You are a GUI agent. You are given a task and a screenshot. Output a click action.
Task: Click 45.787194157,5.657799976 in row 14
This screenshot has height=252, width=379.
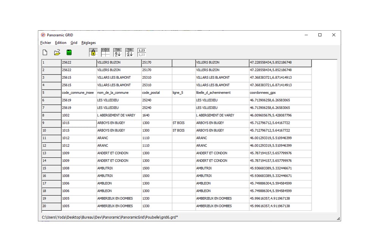pos(280,161)
